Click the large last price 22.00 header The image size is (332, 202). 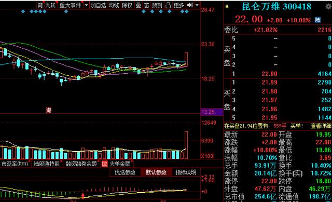point(249,20)
